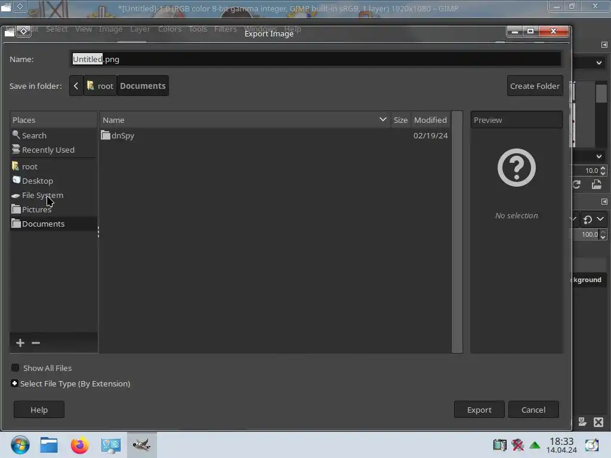Sort files by Name column
The height and width of the screenshot is (458, 611).
(245, 120)
